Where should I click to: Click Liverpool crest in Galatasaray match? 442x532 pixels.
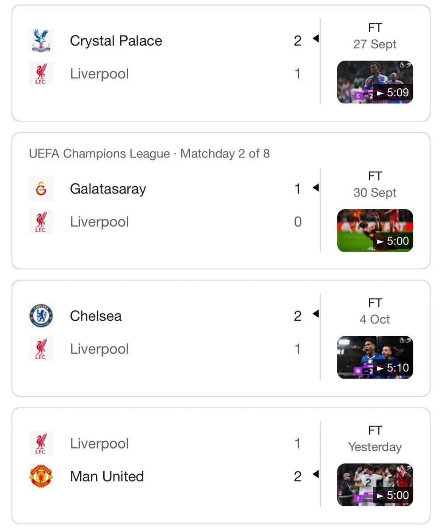[x=41, y=221]
